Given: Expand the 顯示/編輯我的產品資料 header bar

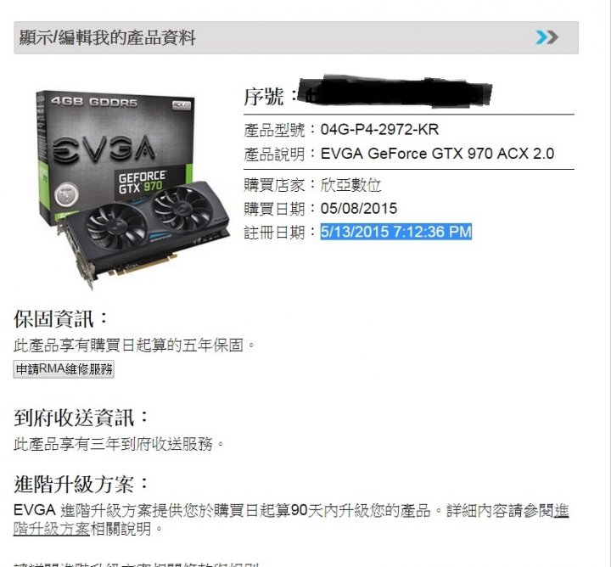Looking at the screenshot, I should tap(296, 38).
